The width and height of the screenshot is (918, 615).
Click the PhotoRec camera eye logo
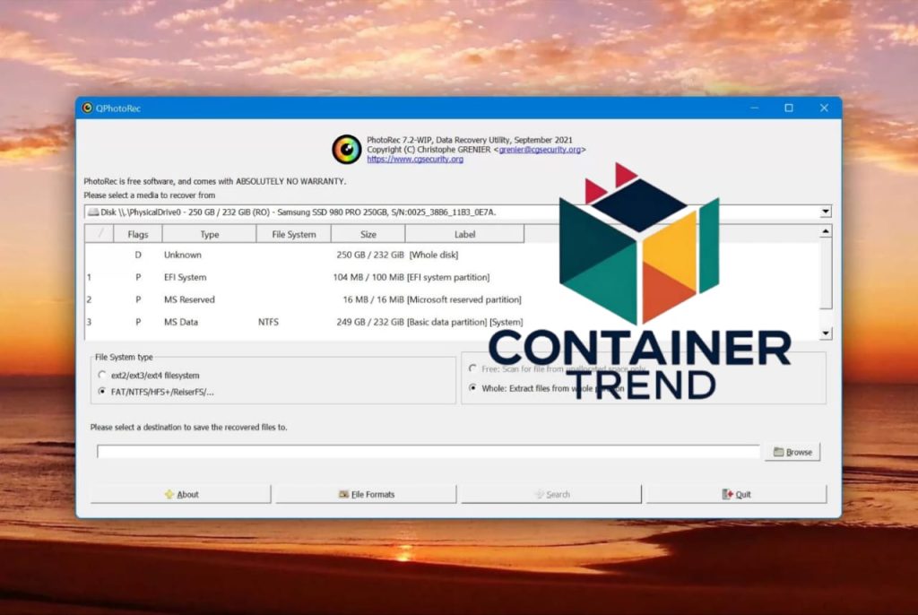click(x=347, y=150)
